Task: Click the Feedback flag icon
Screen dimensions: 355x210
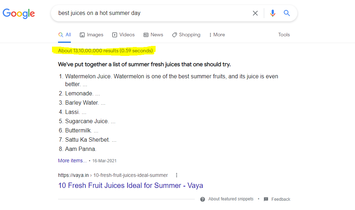Action: (266, 199)
